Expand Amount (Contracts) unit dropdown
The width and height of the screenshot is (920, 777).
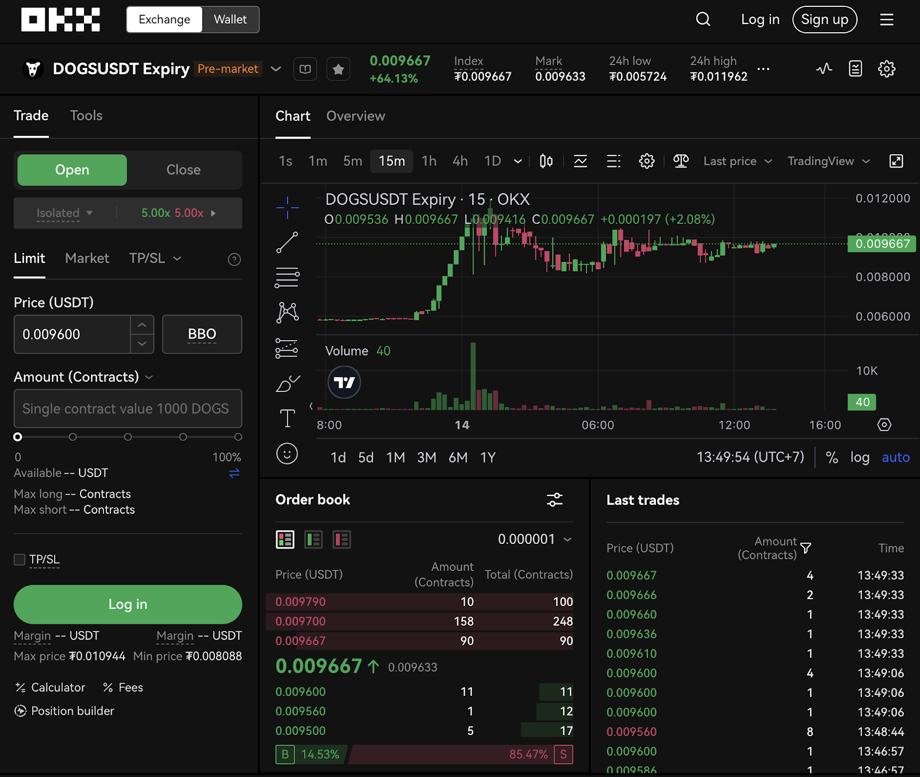tap(149, 377)
